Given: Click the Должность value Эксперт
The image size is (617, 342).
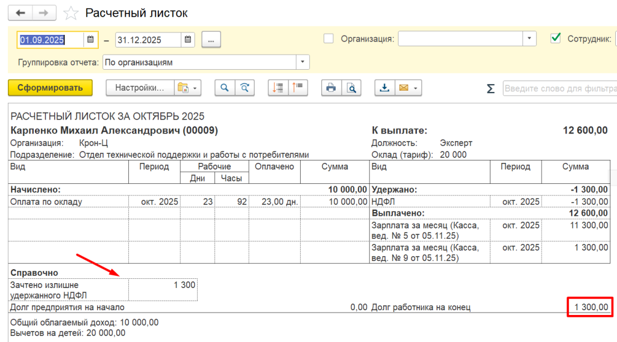Looking at the screenshot, I should coord(456,143).
